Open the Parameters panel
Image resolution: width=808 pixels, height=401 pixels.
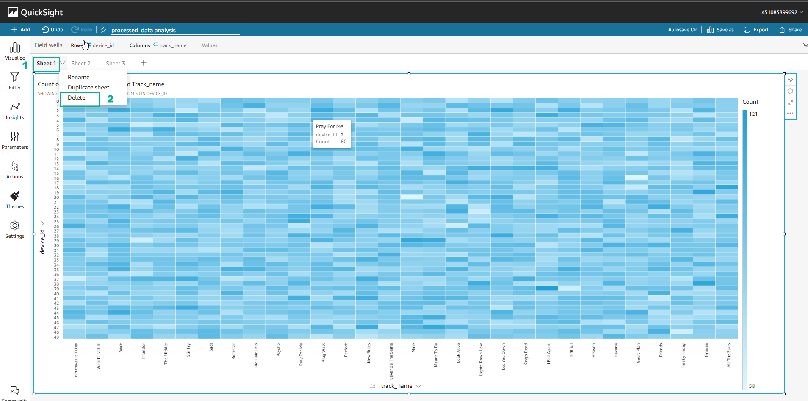15,140
